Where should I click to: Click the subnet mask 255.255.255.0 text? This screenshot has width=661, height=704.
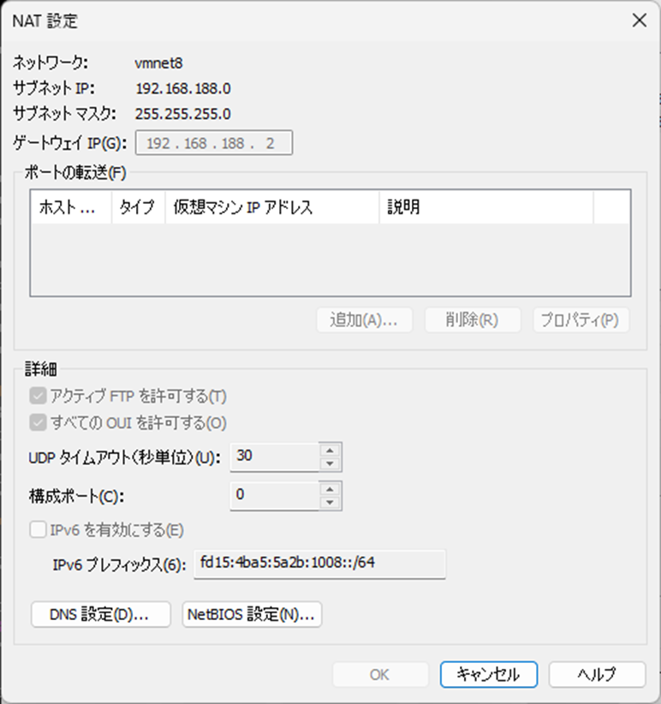click(x=183, y=114)
